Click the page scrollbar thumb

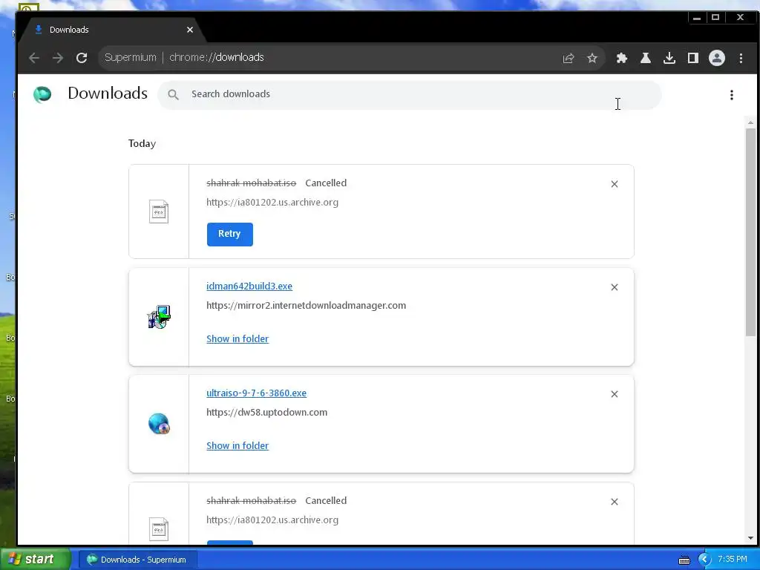(750, 232)
